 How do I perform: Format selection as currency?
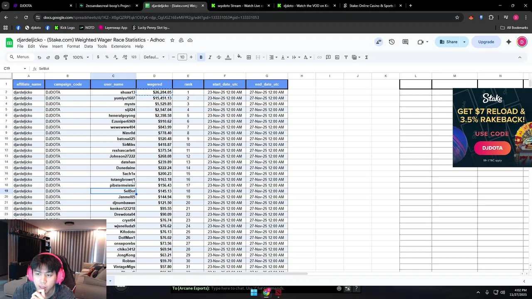pyautogui.click(x=98, y=57)
